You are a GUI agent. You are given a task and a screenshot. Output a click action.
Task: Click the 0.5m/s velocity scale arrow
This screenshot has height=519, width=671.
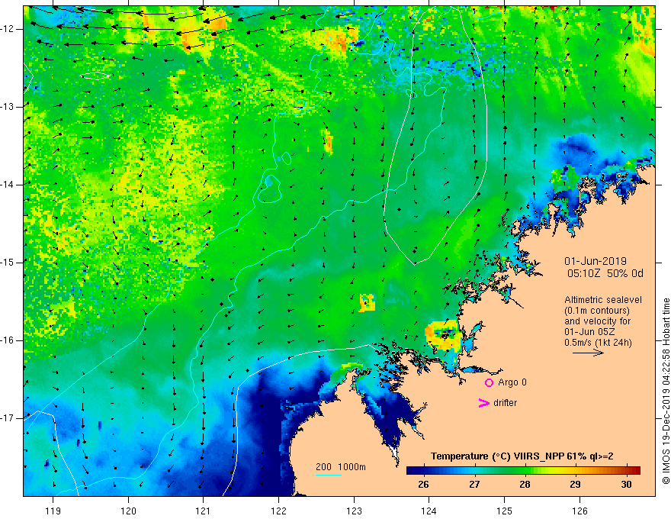[588, 353]
